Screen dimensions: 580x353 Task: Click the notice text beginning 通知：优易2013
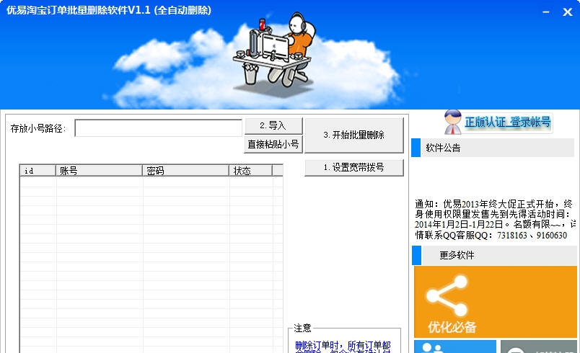point(495,219)
